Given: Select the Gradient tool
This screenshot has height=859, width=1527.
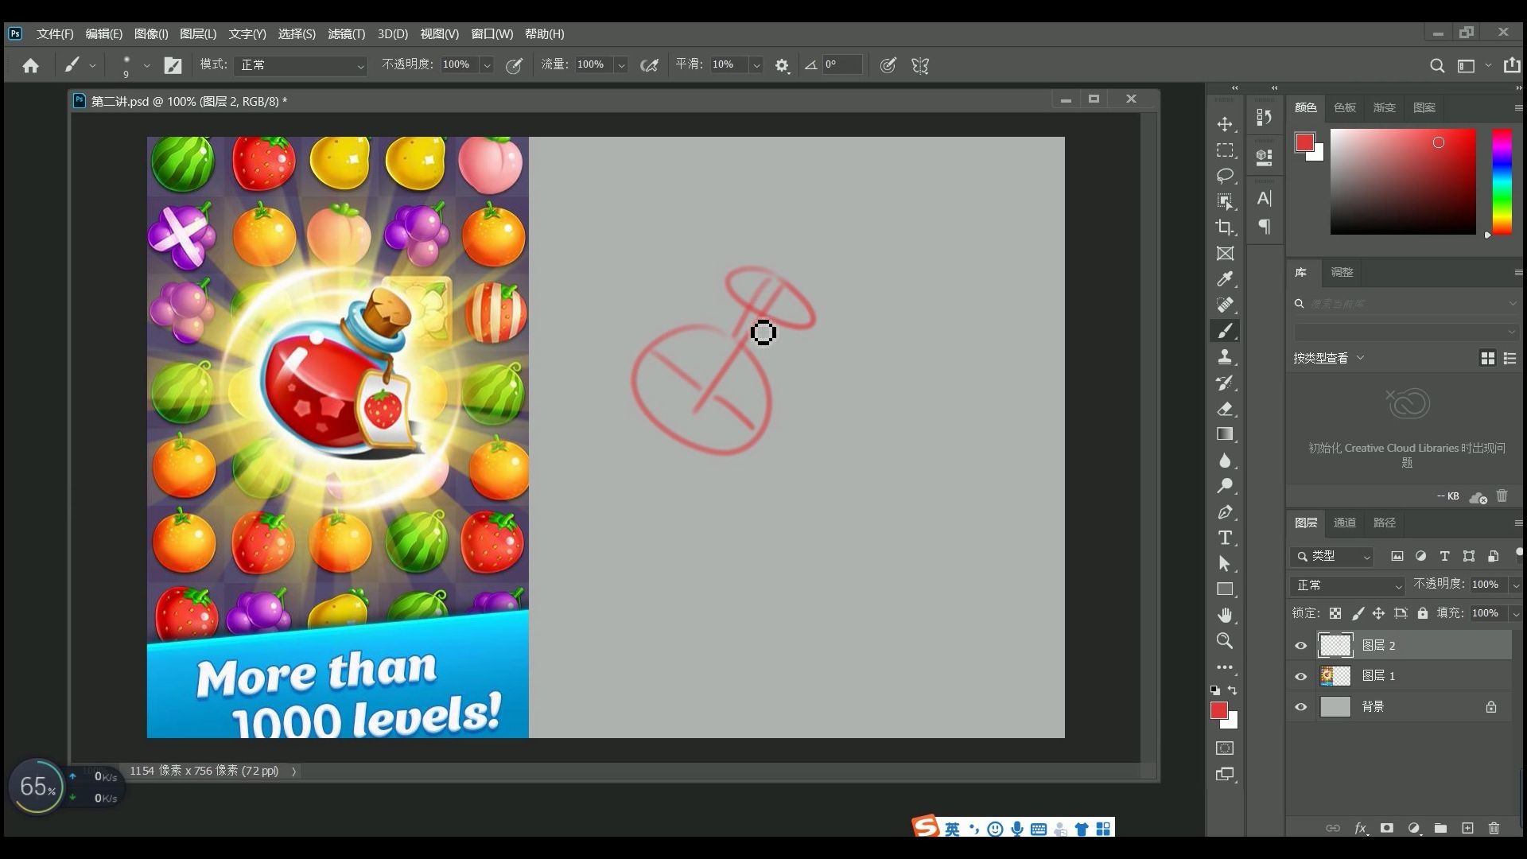Looking at the screenshot, I should point(1225,434).
